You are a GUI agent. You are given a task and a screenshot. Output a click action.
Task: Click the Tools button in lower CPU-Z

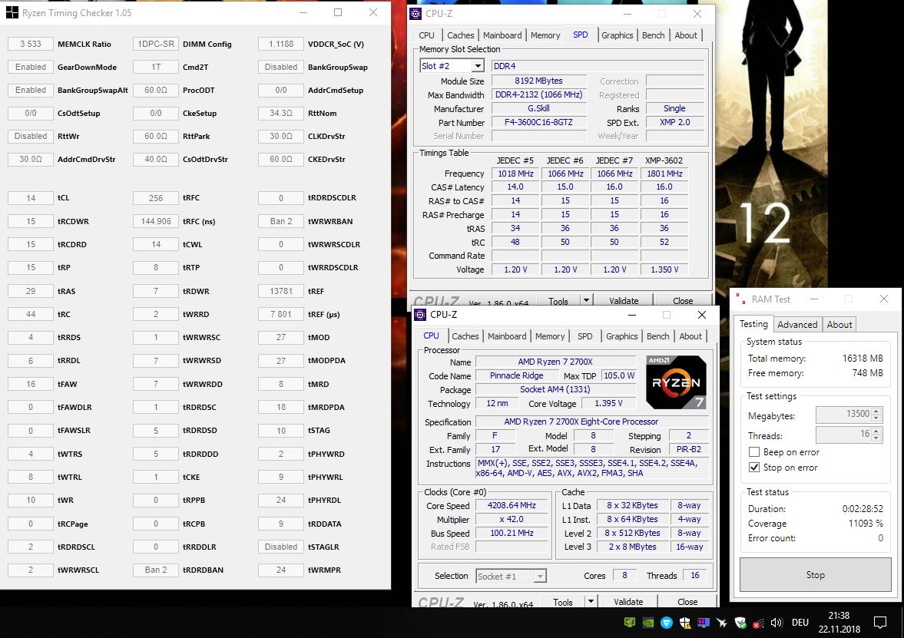tap(563, 601)
